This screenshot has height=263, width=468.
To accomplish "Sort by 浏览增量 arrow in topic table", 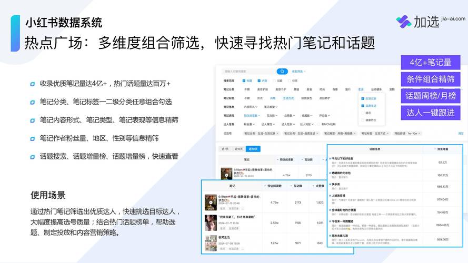I will coord(435,149).
